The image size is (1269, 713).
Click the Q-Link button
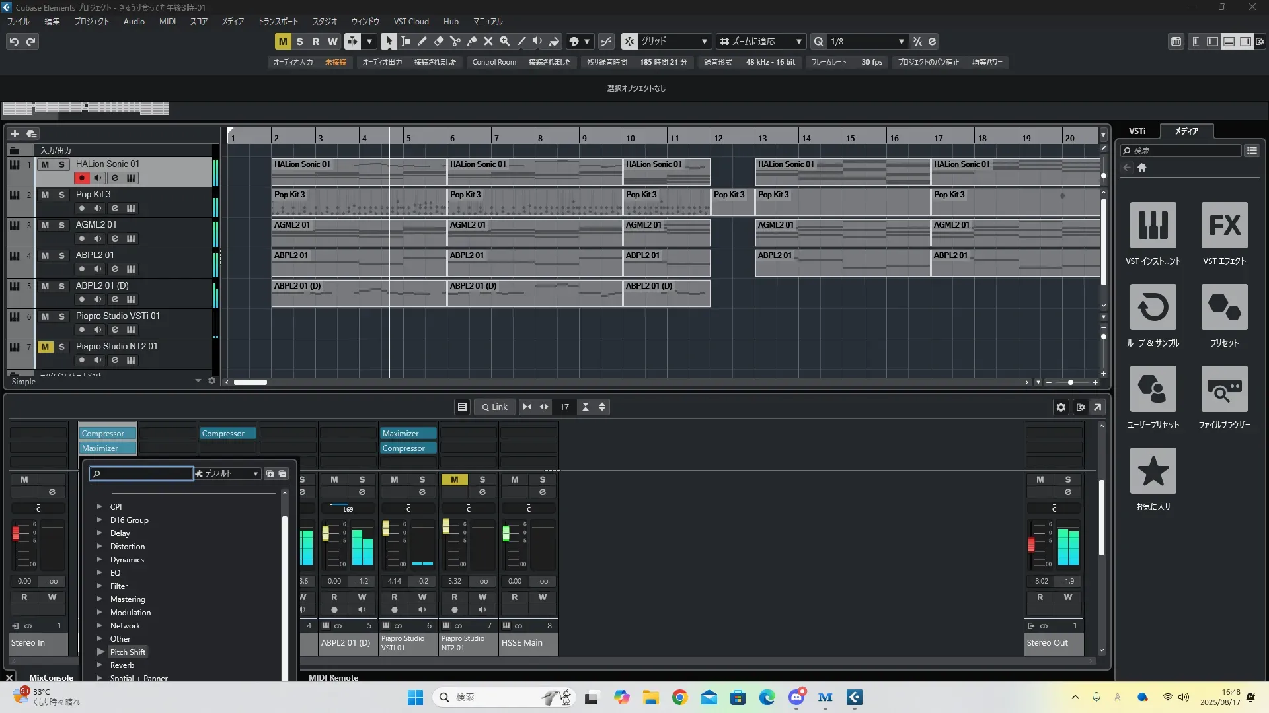coord(494,407)
